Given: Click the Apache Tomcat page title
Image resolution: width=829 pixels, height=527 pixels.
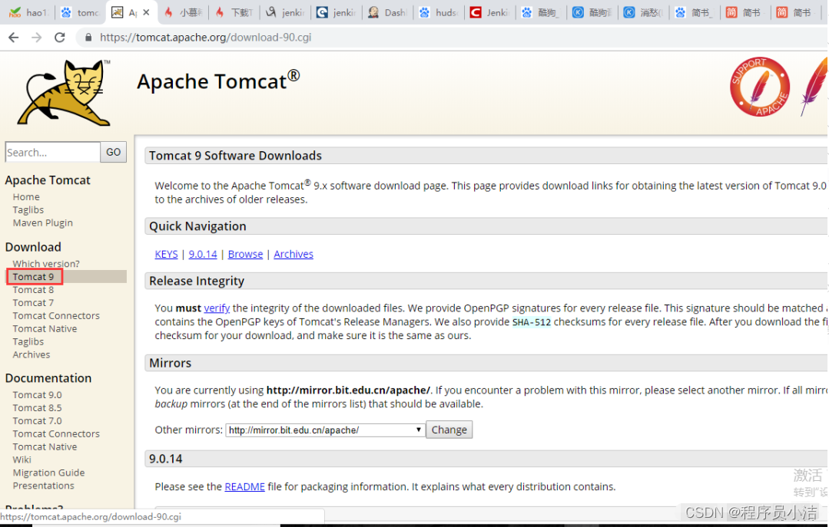Looking at the screenshot, I should point(218,81).
